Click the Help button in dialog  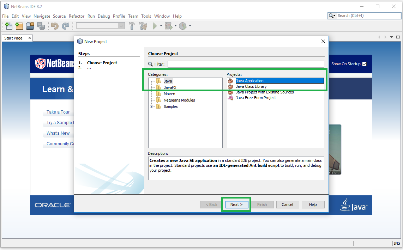pos(313,205)
